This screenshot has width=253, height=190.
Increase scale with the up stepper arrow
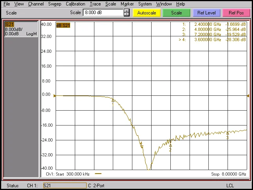[x=127, y=11]
